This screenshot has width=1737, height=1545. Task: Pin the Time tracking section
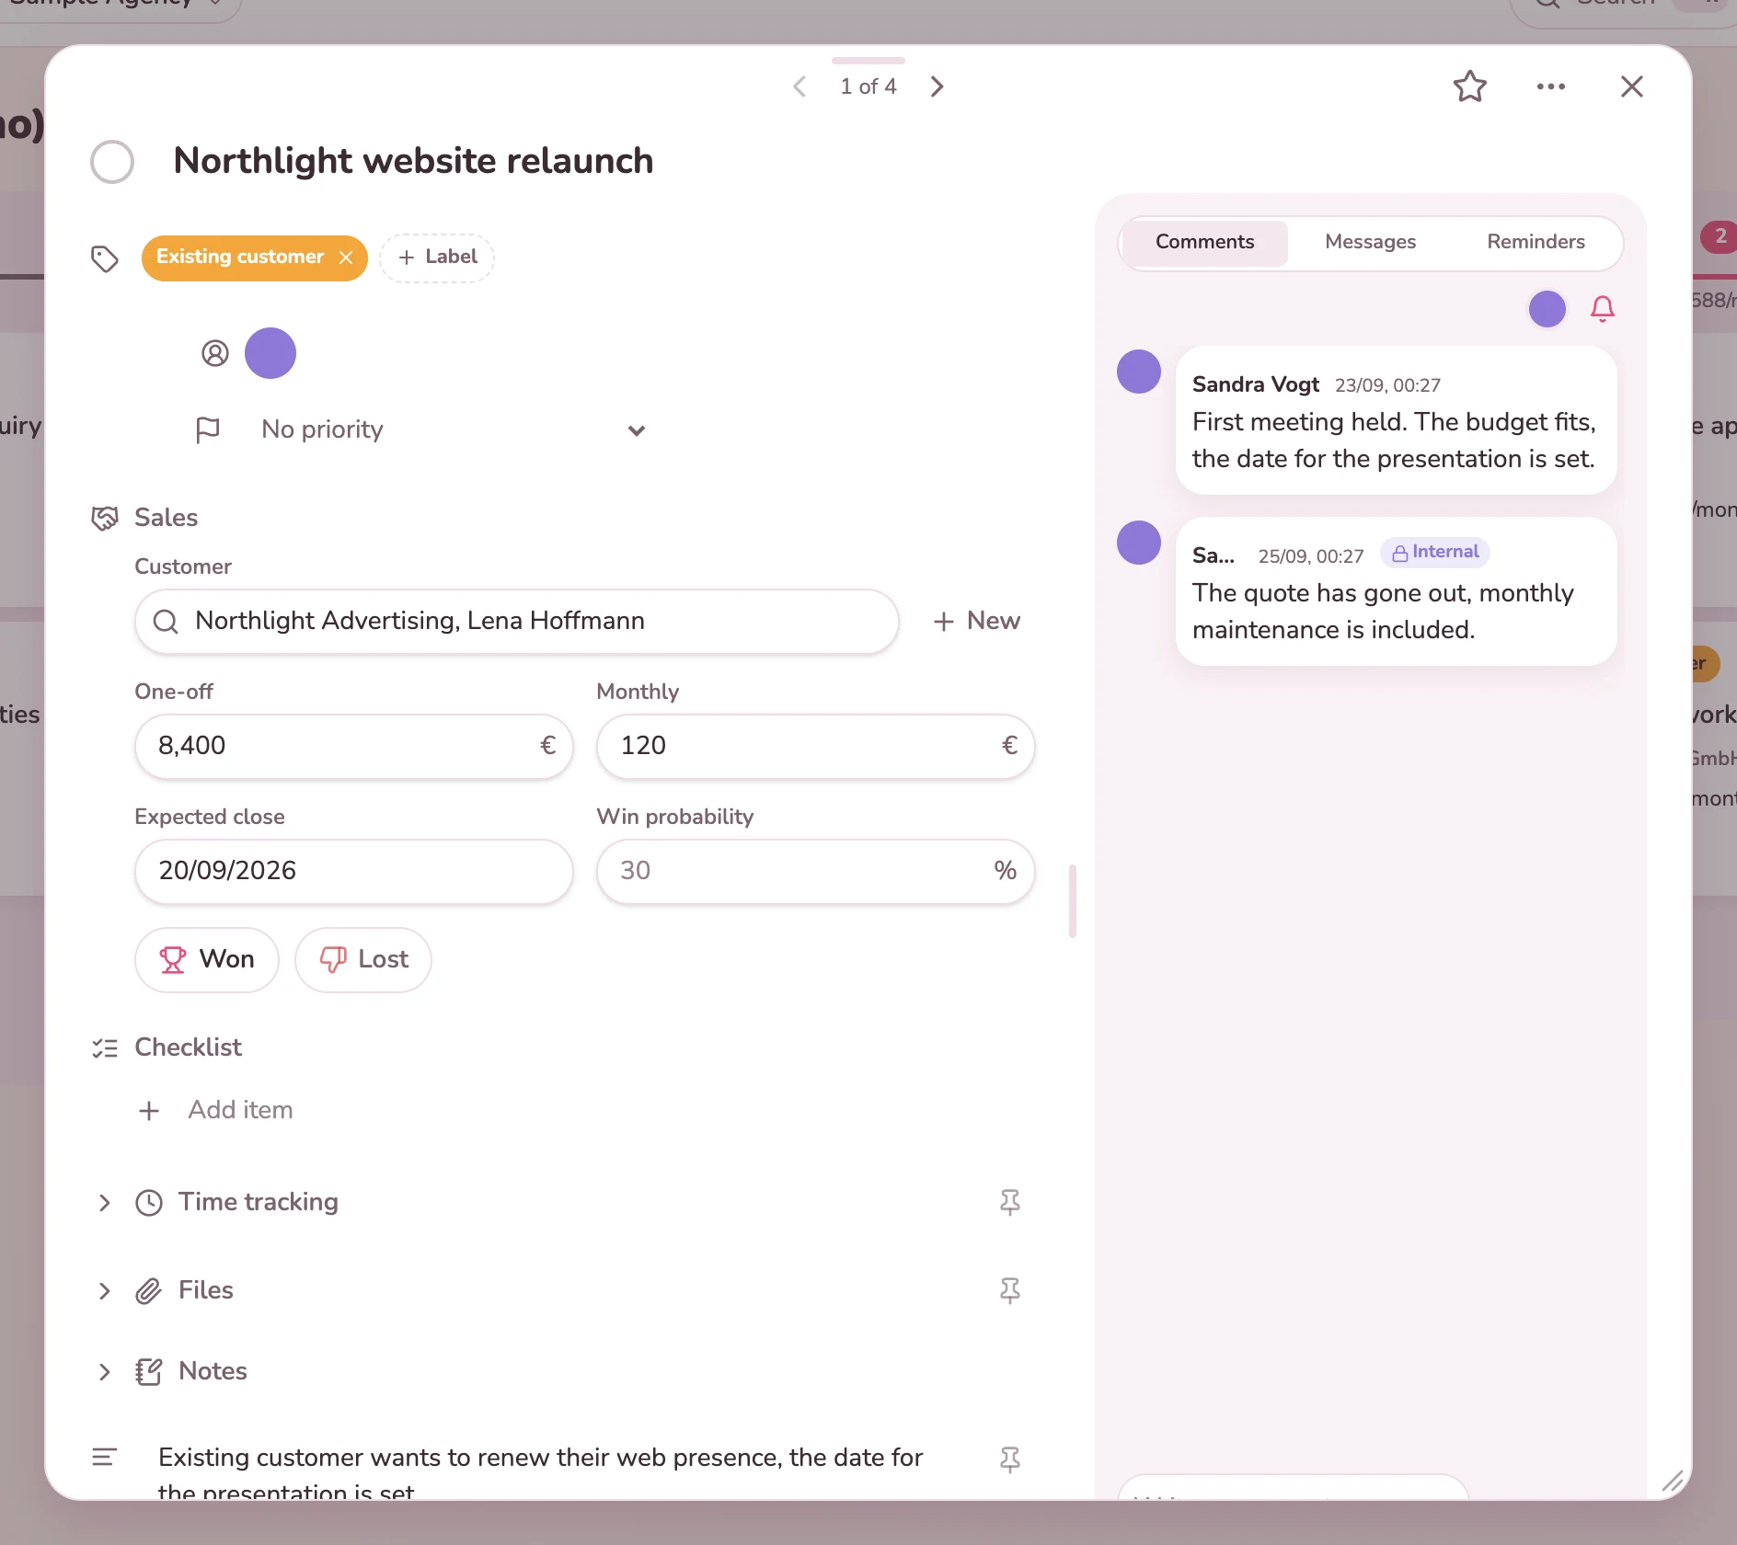click(1010, 1203)
